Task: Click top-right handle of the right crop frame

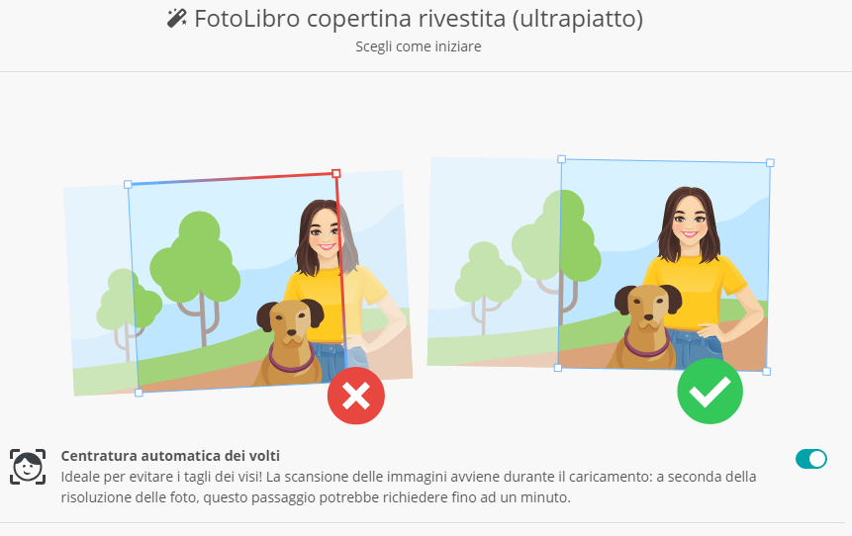Action: tap(770, 162)
